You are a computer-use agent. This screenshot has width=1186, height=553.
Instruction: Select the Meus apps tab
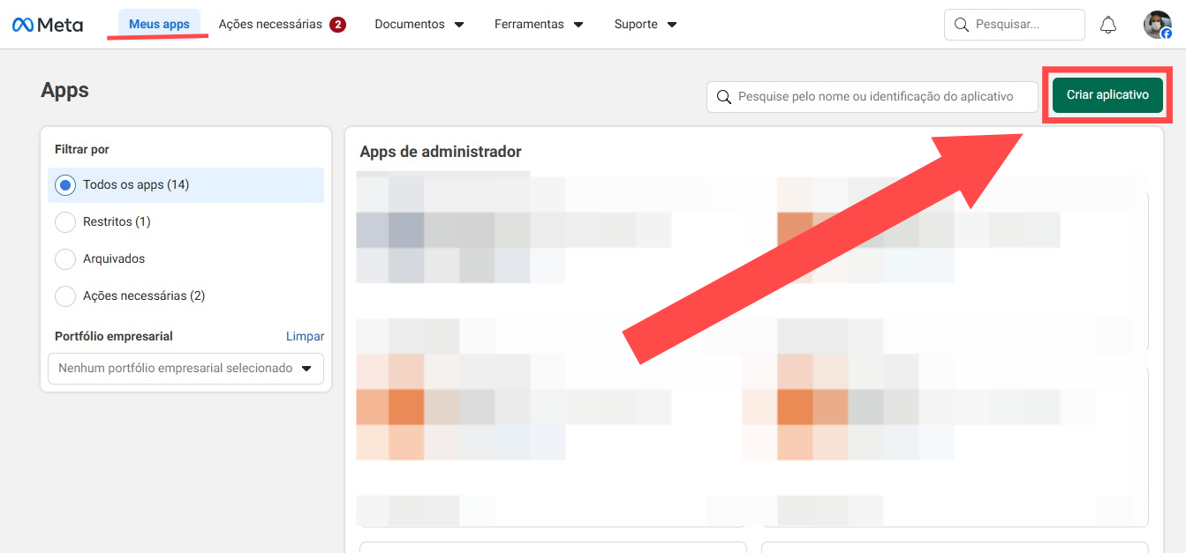point(159,24)
